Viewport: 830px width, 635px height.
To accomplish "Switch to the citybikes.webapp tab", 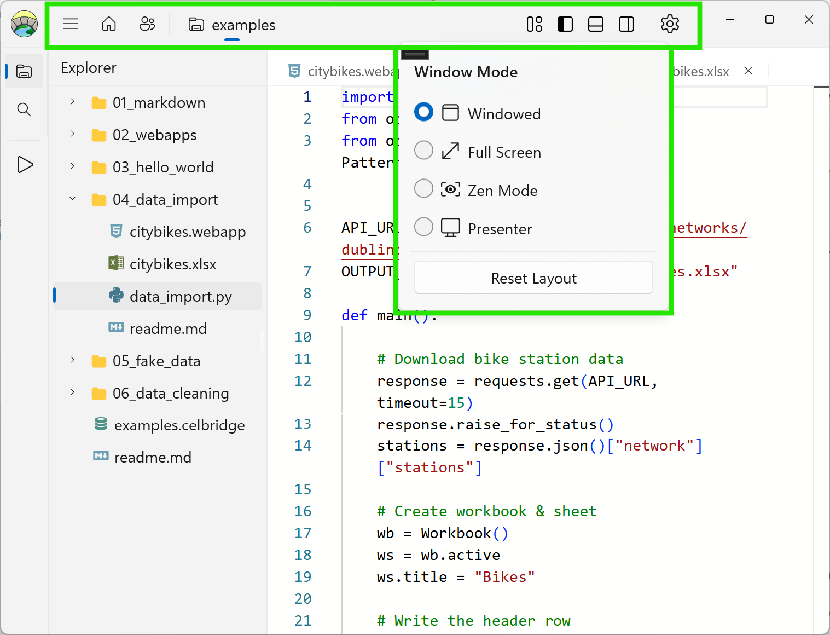I will pos(345,71).
